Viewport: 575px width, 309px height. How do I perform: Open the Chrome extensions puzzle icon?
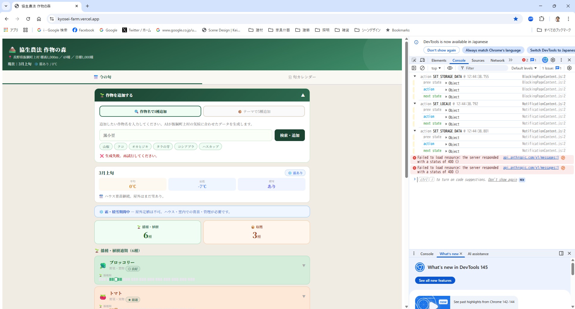click(541, 19)
